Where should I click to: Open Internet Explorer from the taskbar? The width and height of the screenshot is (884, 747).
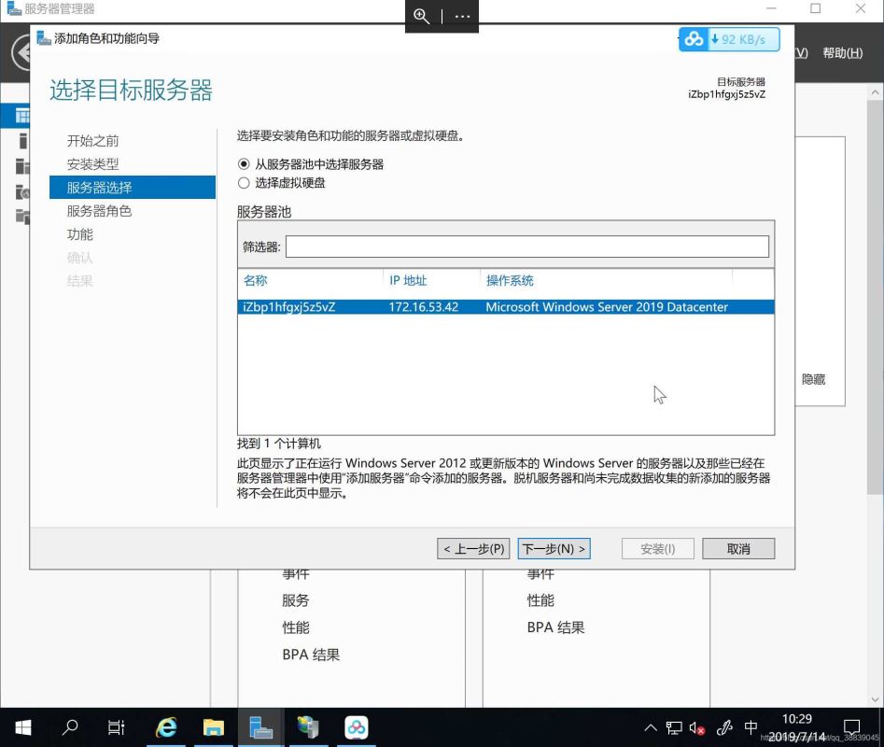[166, 727]
